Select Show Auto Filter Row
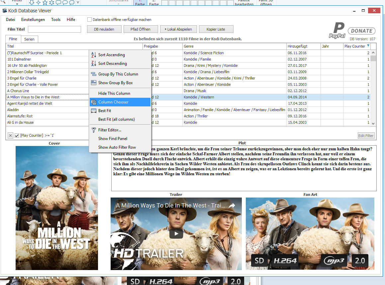The width and height of the screenshot is (385, 285). pos(120,147)
